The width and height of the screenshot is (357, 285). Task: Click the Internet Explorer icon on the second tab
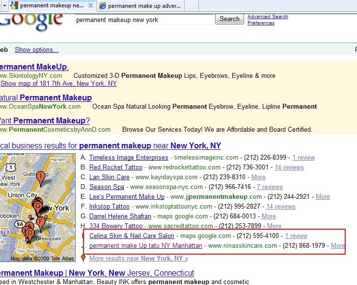(x=103, y=6)
